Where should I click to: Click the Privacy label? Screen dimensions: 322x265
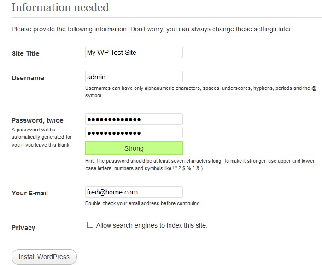pos(23,228)
